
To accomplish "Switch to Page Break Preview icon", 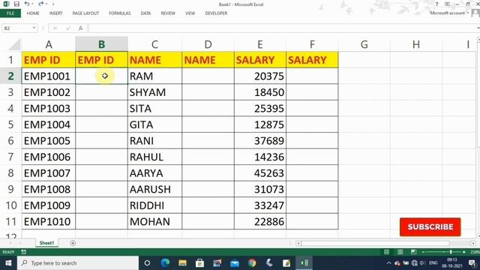I will [413, 252].
